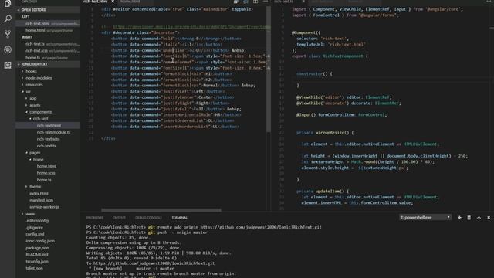The image size is (494, 278).
Task: Open the Extensions view in activity bar
Action: (x=8, y=65)
